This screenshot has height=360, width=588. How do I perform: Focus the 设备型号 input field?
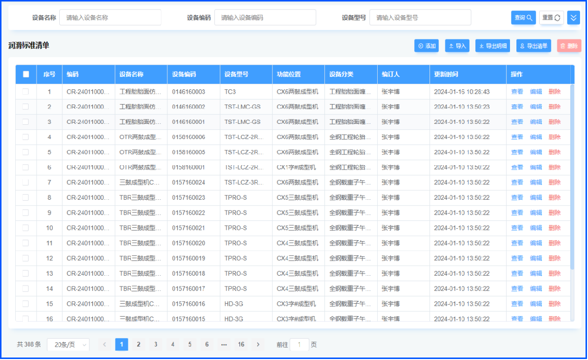click(420, 18)
